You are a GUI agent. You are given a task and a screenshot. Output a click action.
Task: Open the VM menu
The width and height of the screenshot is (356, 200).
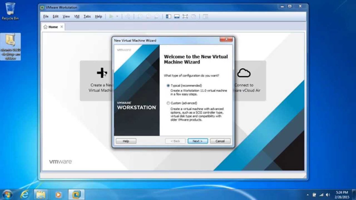(77, 17)
